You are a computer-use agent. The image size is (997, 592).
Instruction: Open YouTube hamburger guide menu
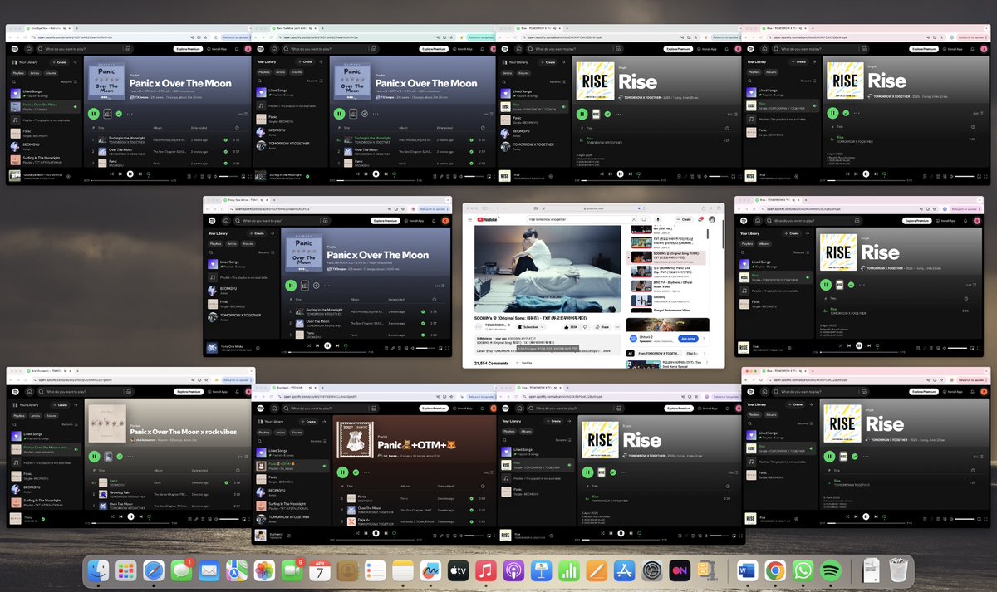(470, 220)
